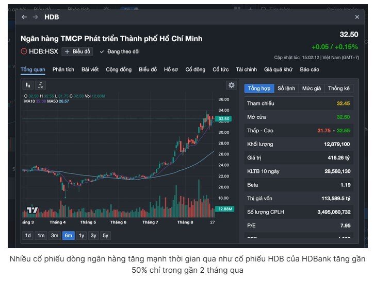Open the fx indicators icon
This screenshot has width=374, height=281.
point(41,85)
